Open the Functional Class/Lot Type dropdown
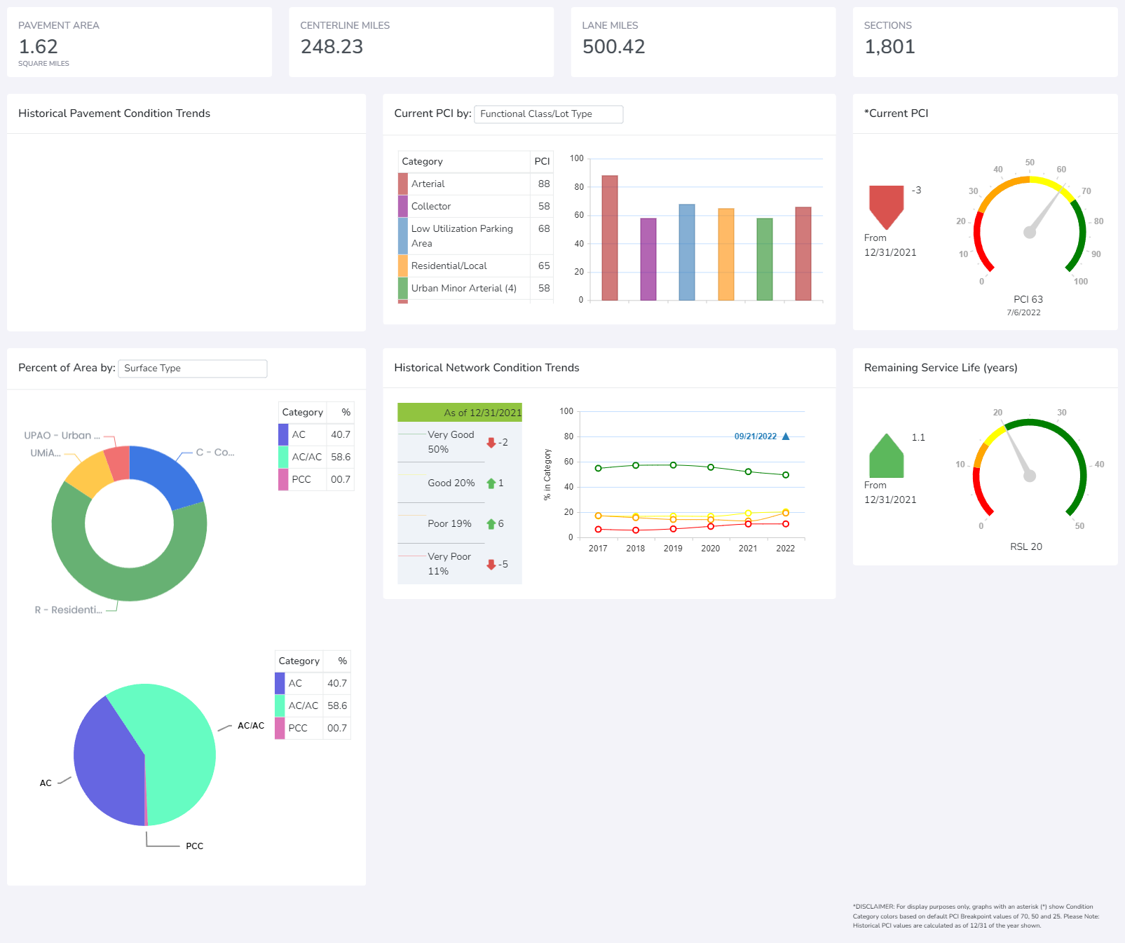The height and width of the screenshot is (943, 1125). pos(548,114)
